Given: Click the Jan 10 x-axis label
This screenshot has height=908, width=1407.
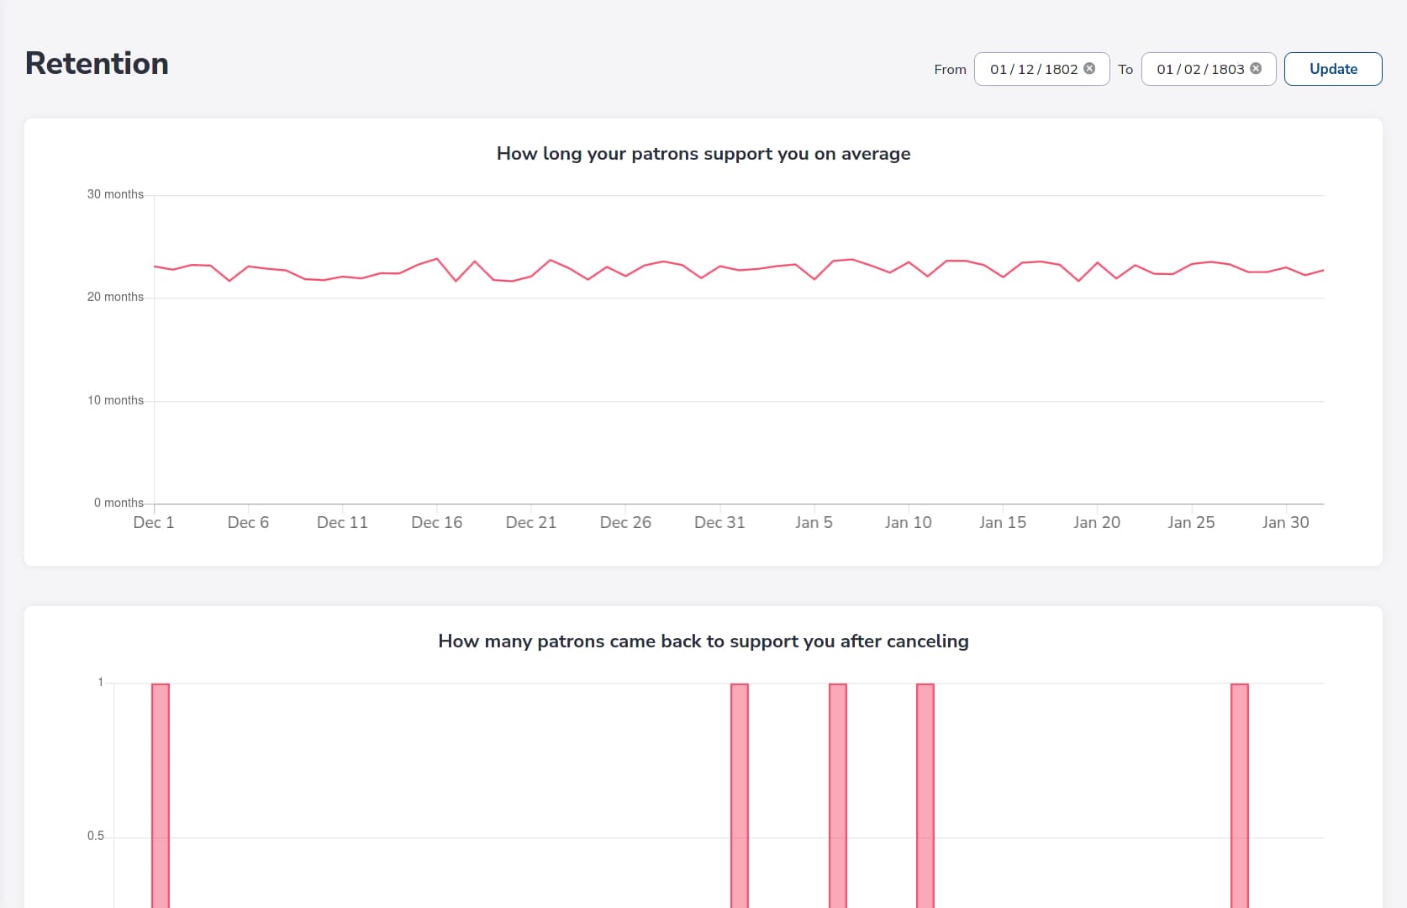Looking at the screenshot, I should 909,522.
